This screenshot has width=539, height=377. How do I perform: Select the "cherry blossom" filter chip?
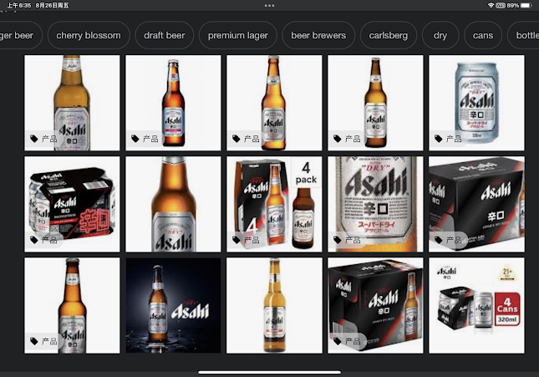coord(88,36)
